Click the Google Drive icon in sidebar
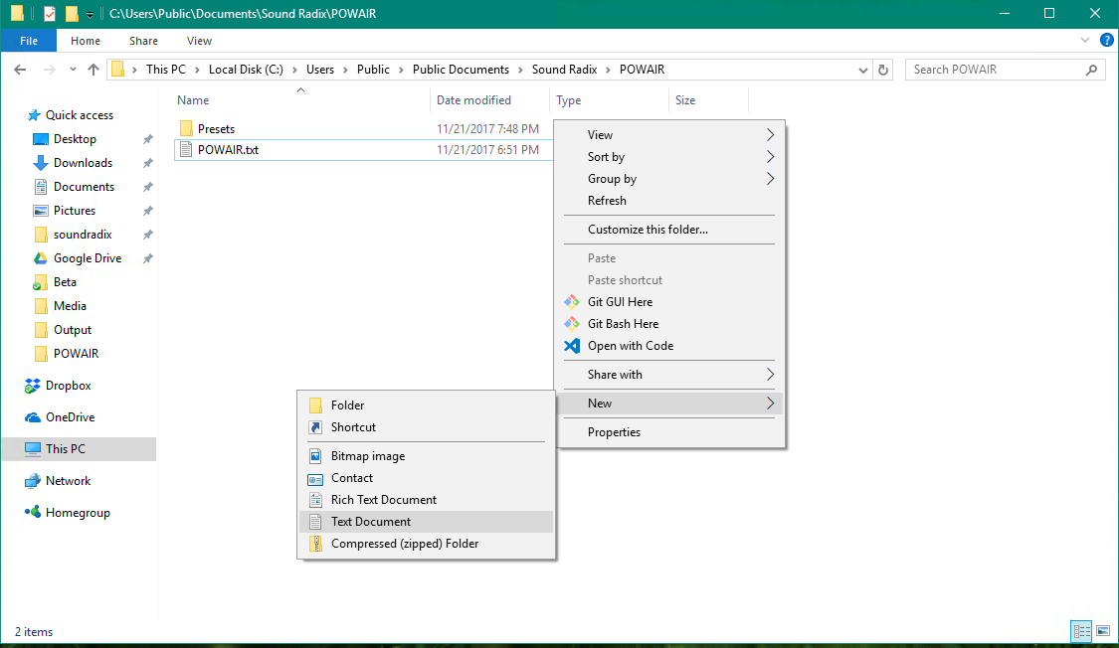The width and height of the screenshot is (1119, 648). (41, 258)
